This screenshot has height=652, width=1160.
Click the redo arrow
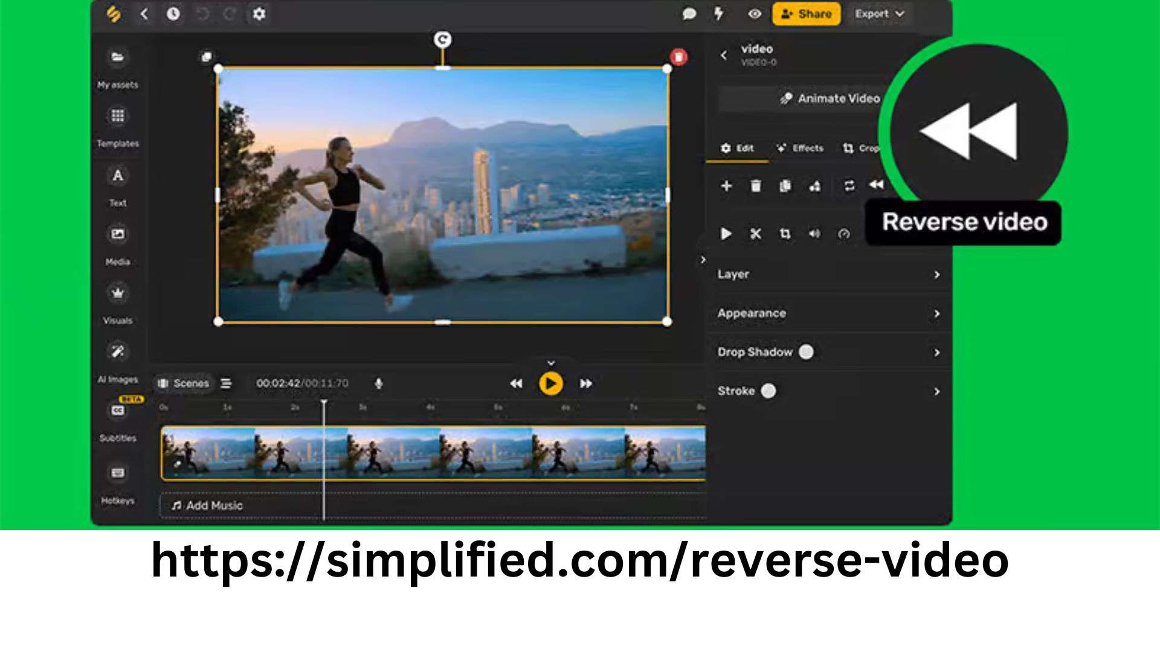coord(230,13)
